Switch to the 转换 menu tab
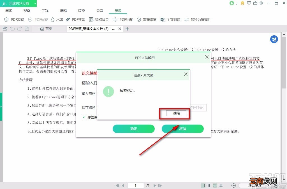 (82, 10)
